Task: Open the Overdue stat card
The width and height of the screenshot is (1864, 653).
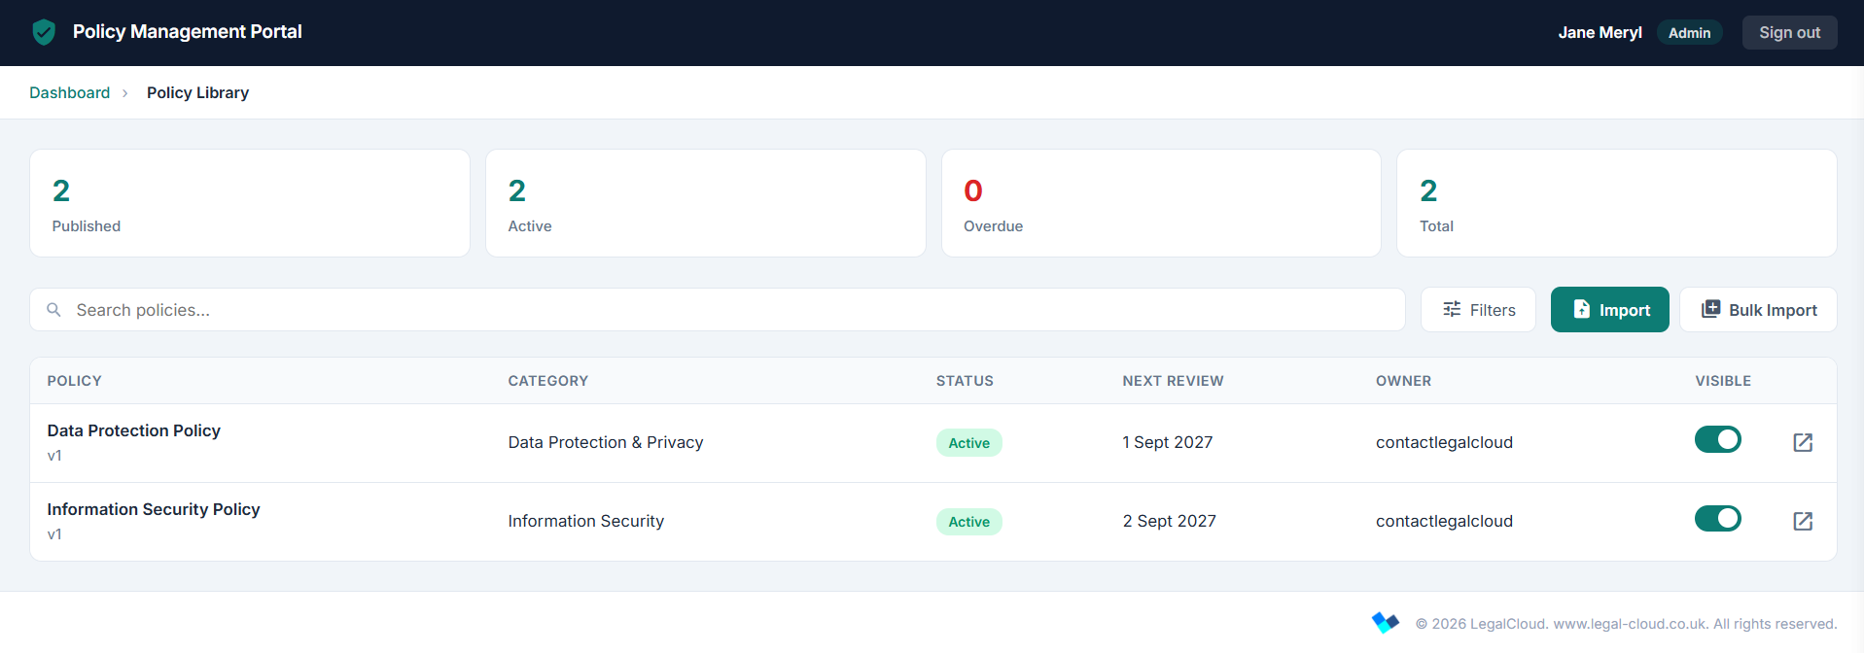Action: coord(1161,203)
